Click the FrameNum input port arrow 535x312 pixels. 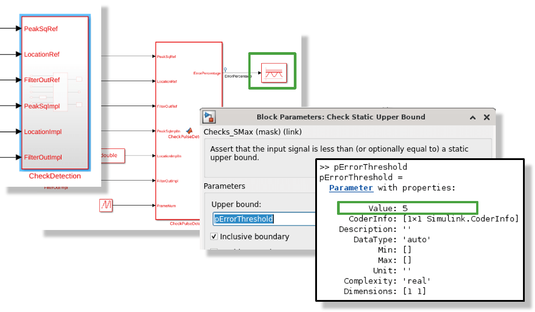coord(154,205)
